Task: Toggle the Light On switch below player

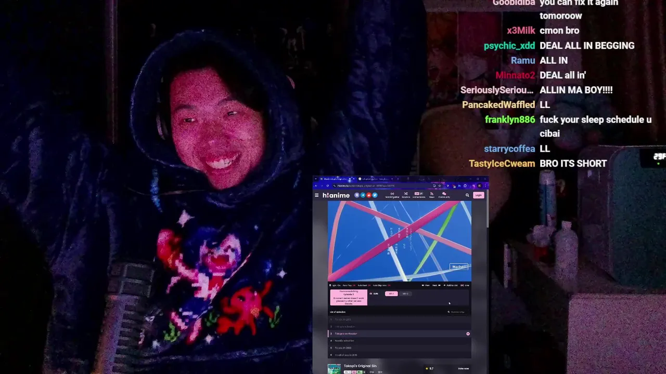Action: click(x=334, y=285)
